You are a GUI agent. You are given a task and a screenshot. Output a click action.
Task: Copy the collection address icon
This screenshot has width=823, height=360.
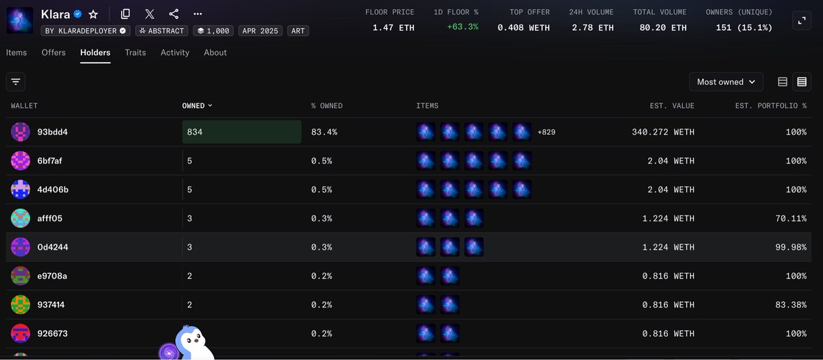click(125, 14)
